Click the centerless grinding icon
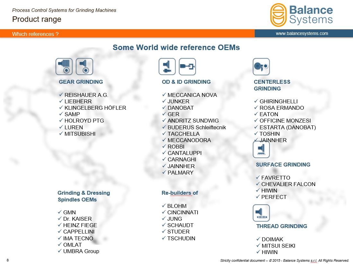 261,66
